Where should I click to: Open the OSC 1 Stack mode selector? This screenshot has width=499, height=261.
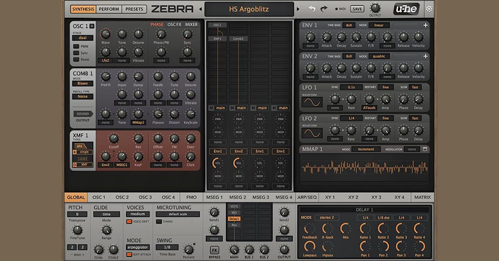(82, 37)
